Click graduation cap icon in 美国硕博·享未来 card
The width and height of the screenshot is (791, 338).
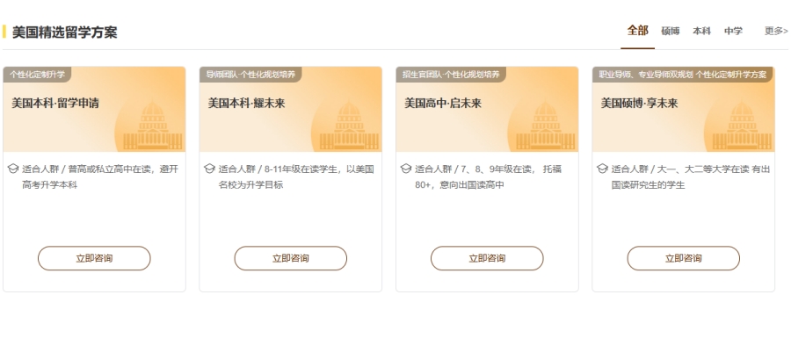click(x=602, y=169)
